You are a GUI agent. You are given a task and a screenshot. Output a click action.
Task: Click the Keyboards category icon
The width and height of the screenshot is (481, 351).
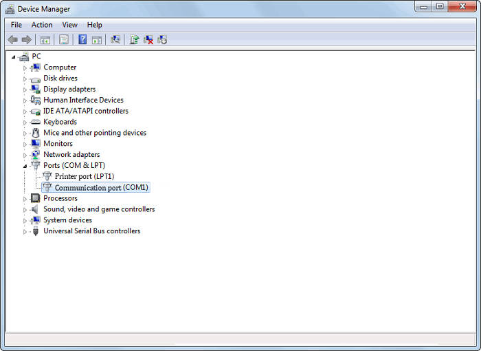coord(36,122)
